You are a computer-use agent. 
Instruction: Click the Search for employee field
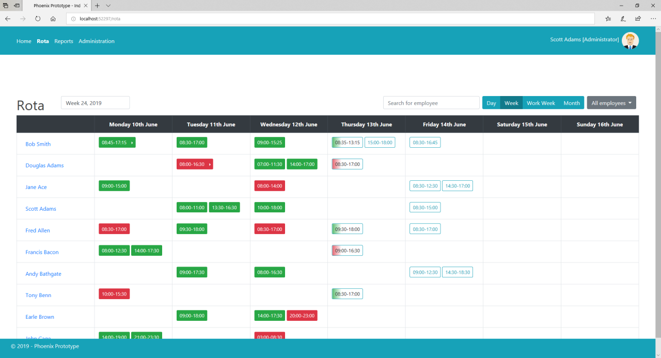click(431, 103)
